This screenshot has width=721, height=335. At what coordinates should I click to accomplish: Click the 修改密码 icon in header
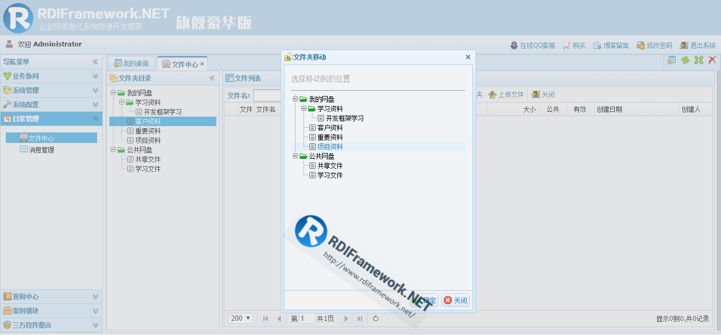pos(641,45)
